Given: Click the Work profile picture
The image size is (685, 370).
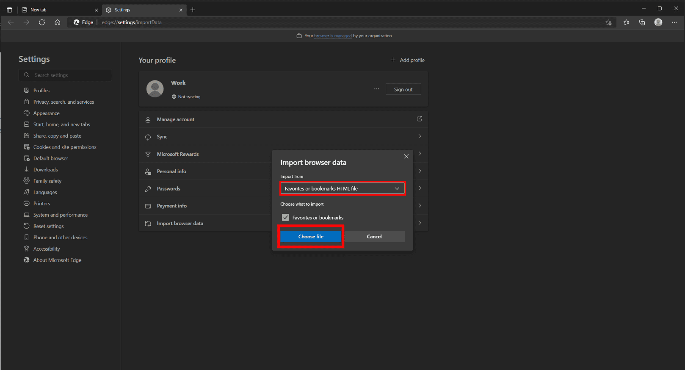Looking at the screenshot, I should (155, 89).
